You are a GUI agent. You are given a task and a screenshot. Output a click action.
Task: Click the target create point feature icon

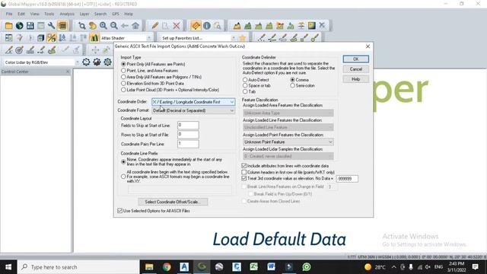point(20,49)
